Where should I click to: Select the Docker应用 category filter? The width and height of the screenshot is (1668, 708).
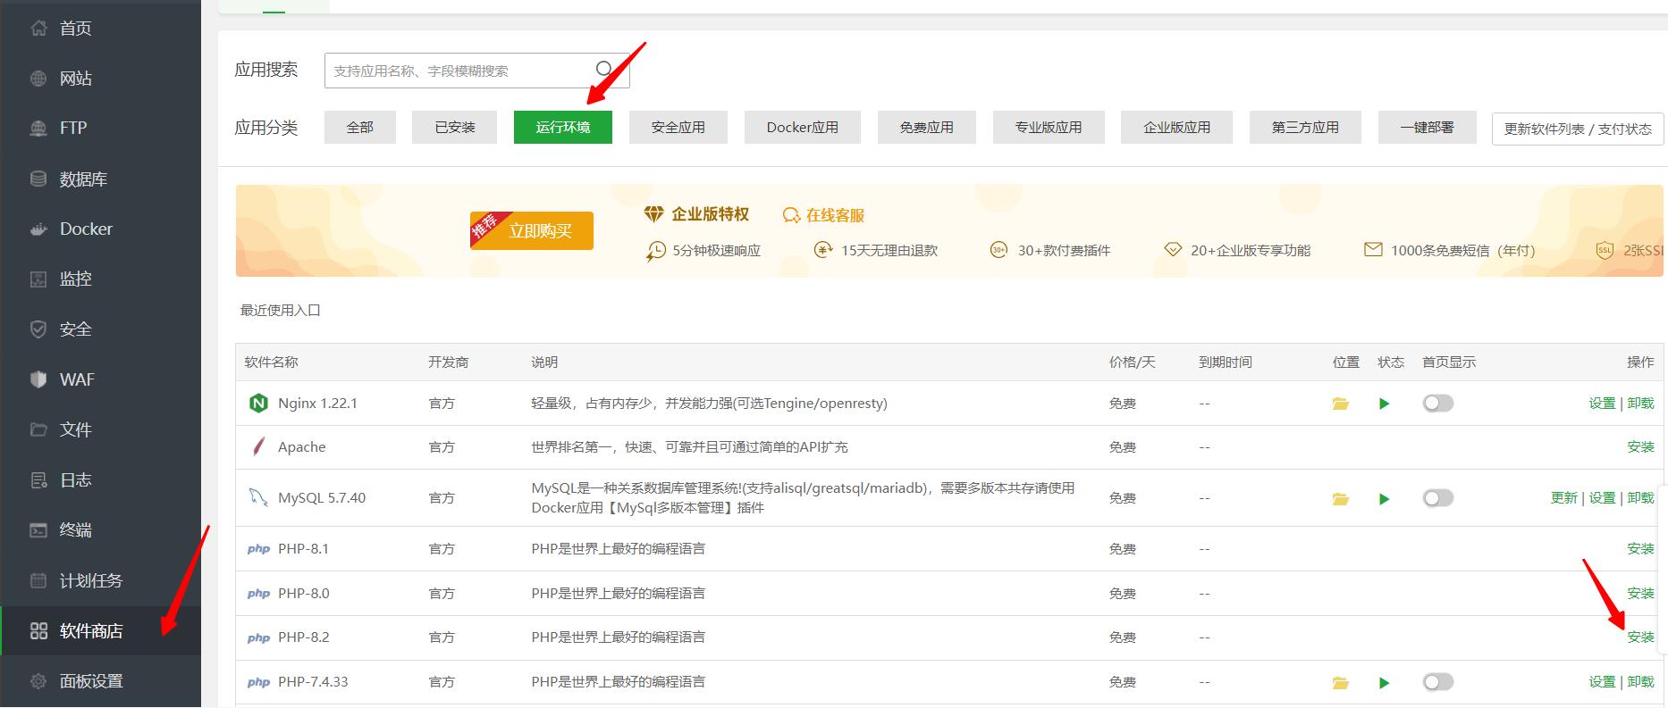pyautogui.click(x=803, y=128)
